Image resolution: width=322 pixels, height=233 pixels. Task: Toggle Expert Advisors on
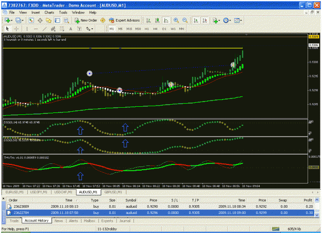(x=125, y=20)
